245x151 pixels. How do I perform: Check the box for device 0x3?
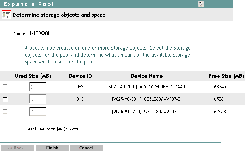[x=5, y=99]
